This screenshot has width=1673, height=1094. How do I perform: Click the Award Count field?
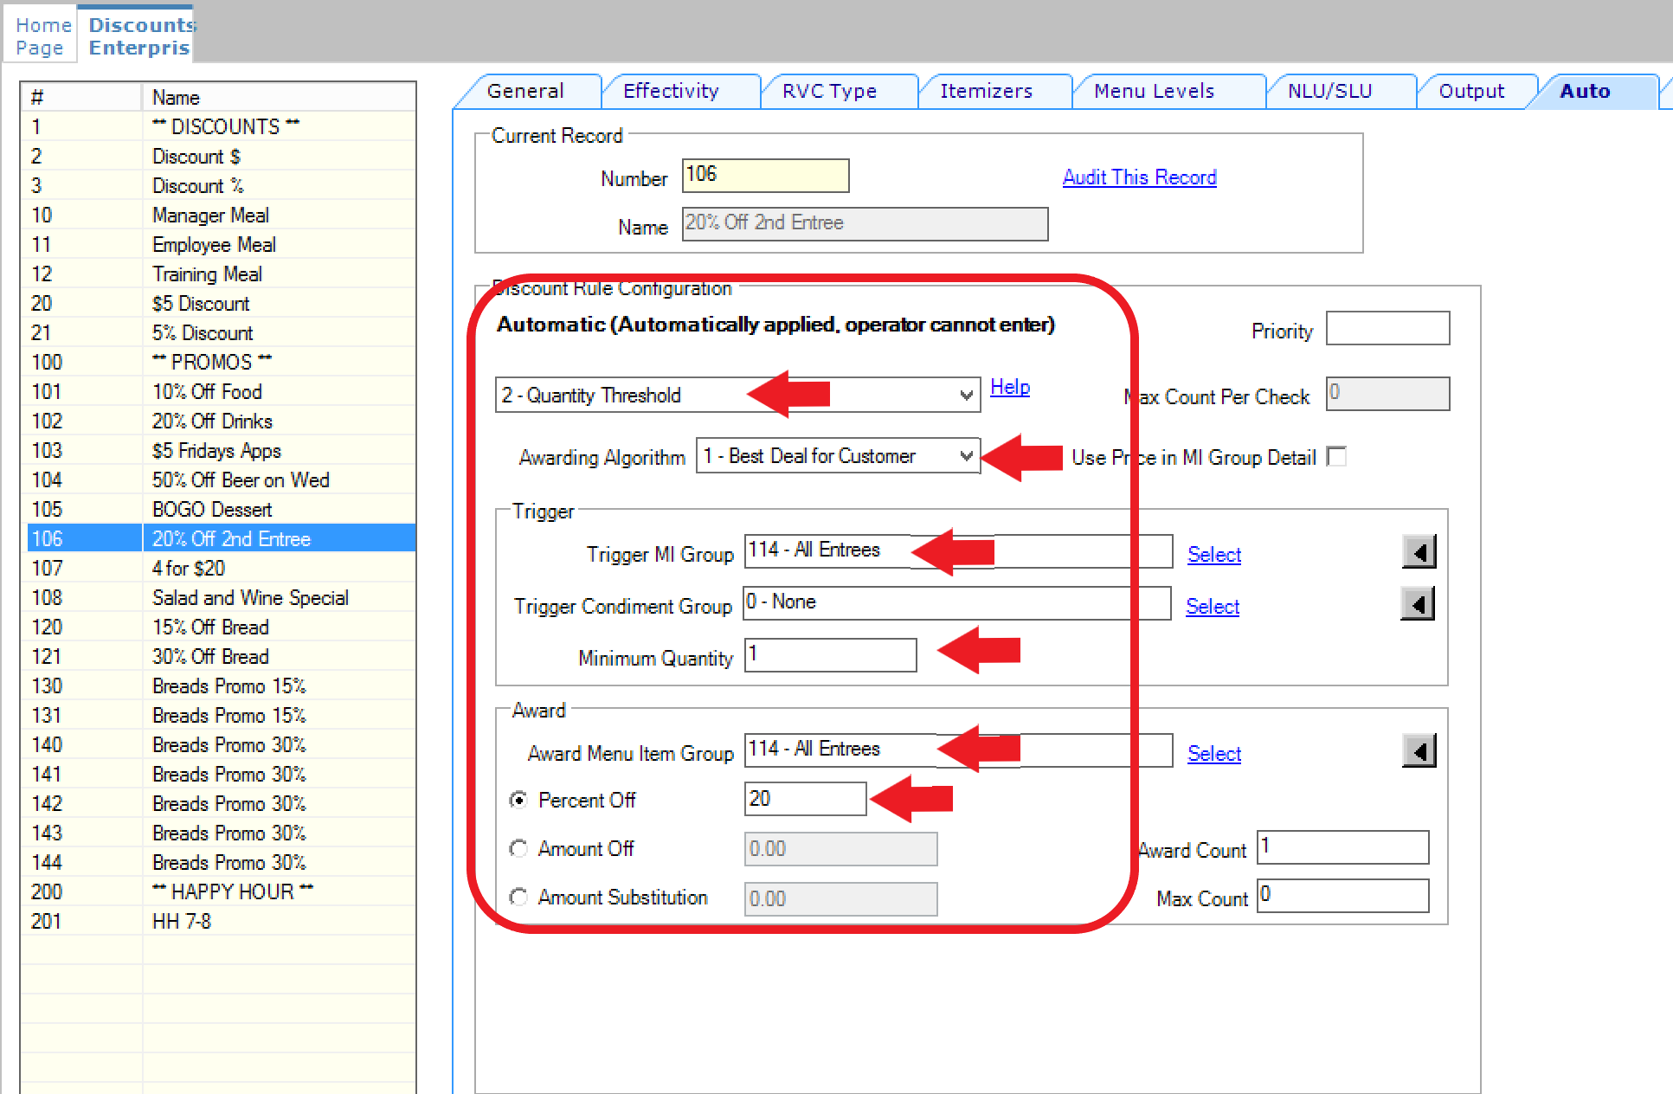pos(1342,846)
